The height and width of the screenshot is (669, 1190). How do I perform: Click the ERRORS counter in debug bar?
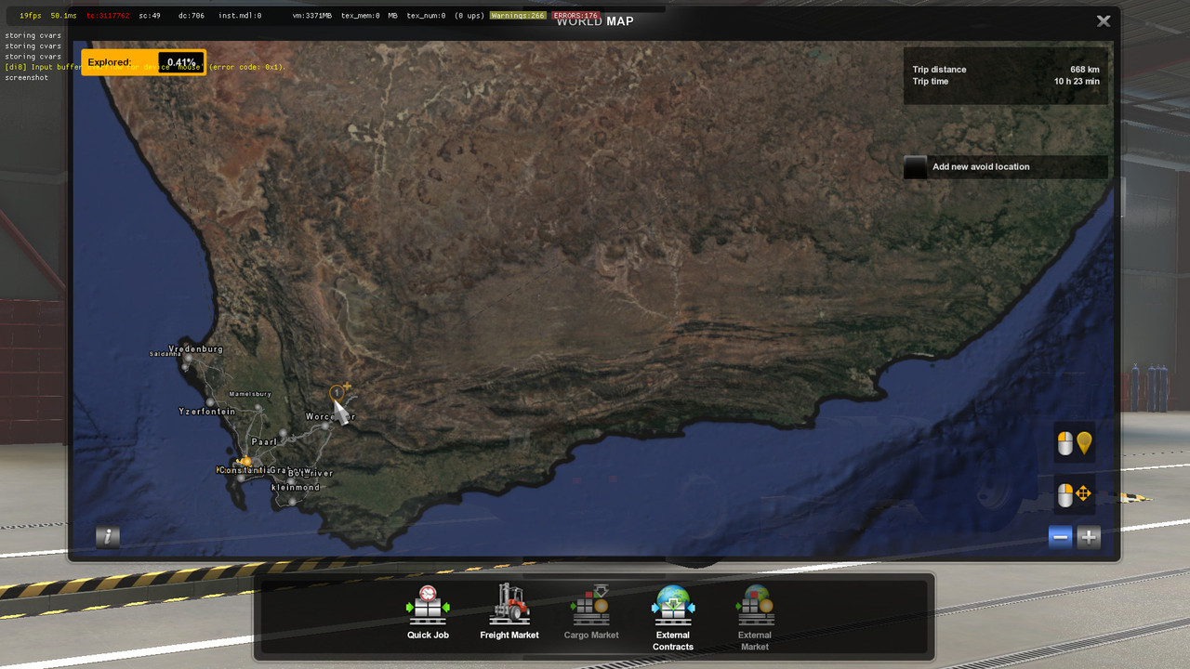(575, 16)
